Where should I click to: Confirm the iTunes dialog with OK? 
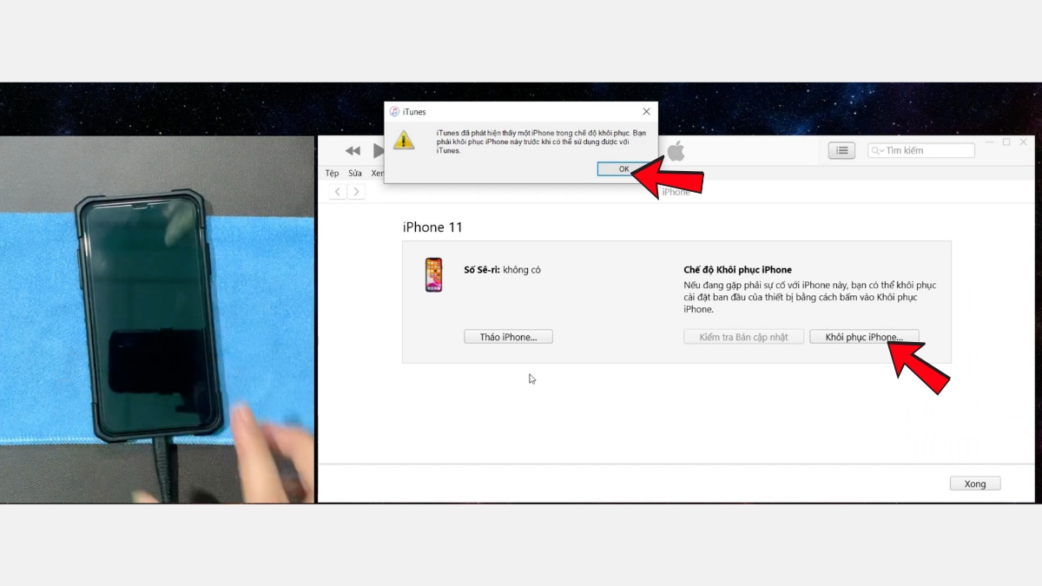coord(623,169)
